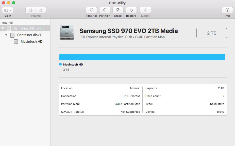The width and height of the screenshot is (235, 146).
Task: Collapse the Samsung SSD 970 disk tree
Action: 3,28
